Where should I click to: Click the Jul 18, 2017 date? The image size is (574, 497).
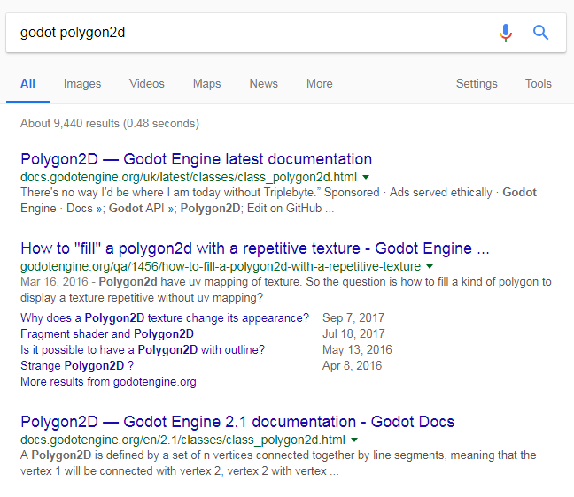pos(353,333)
